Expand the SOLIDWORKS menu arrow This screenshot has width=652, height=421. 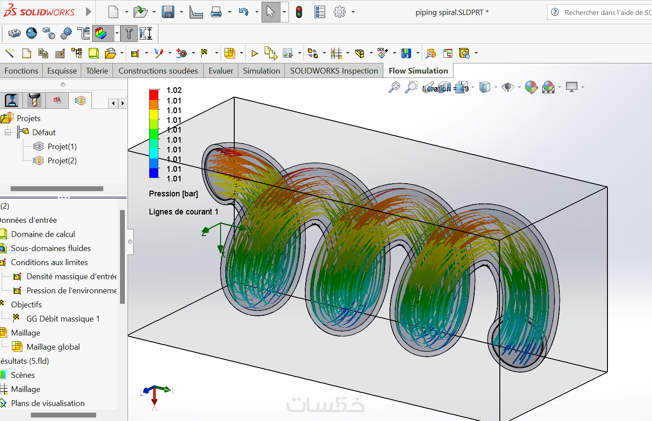pos(88,12)
